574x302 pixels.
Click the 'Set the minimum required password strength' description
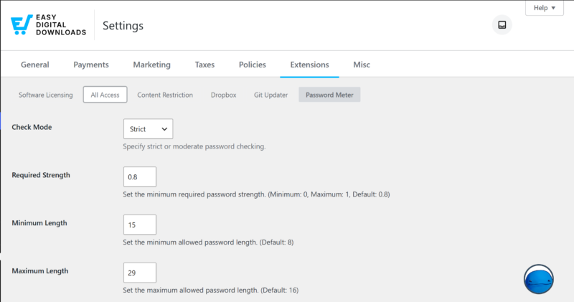point(256,194)
